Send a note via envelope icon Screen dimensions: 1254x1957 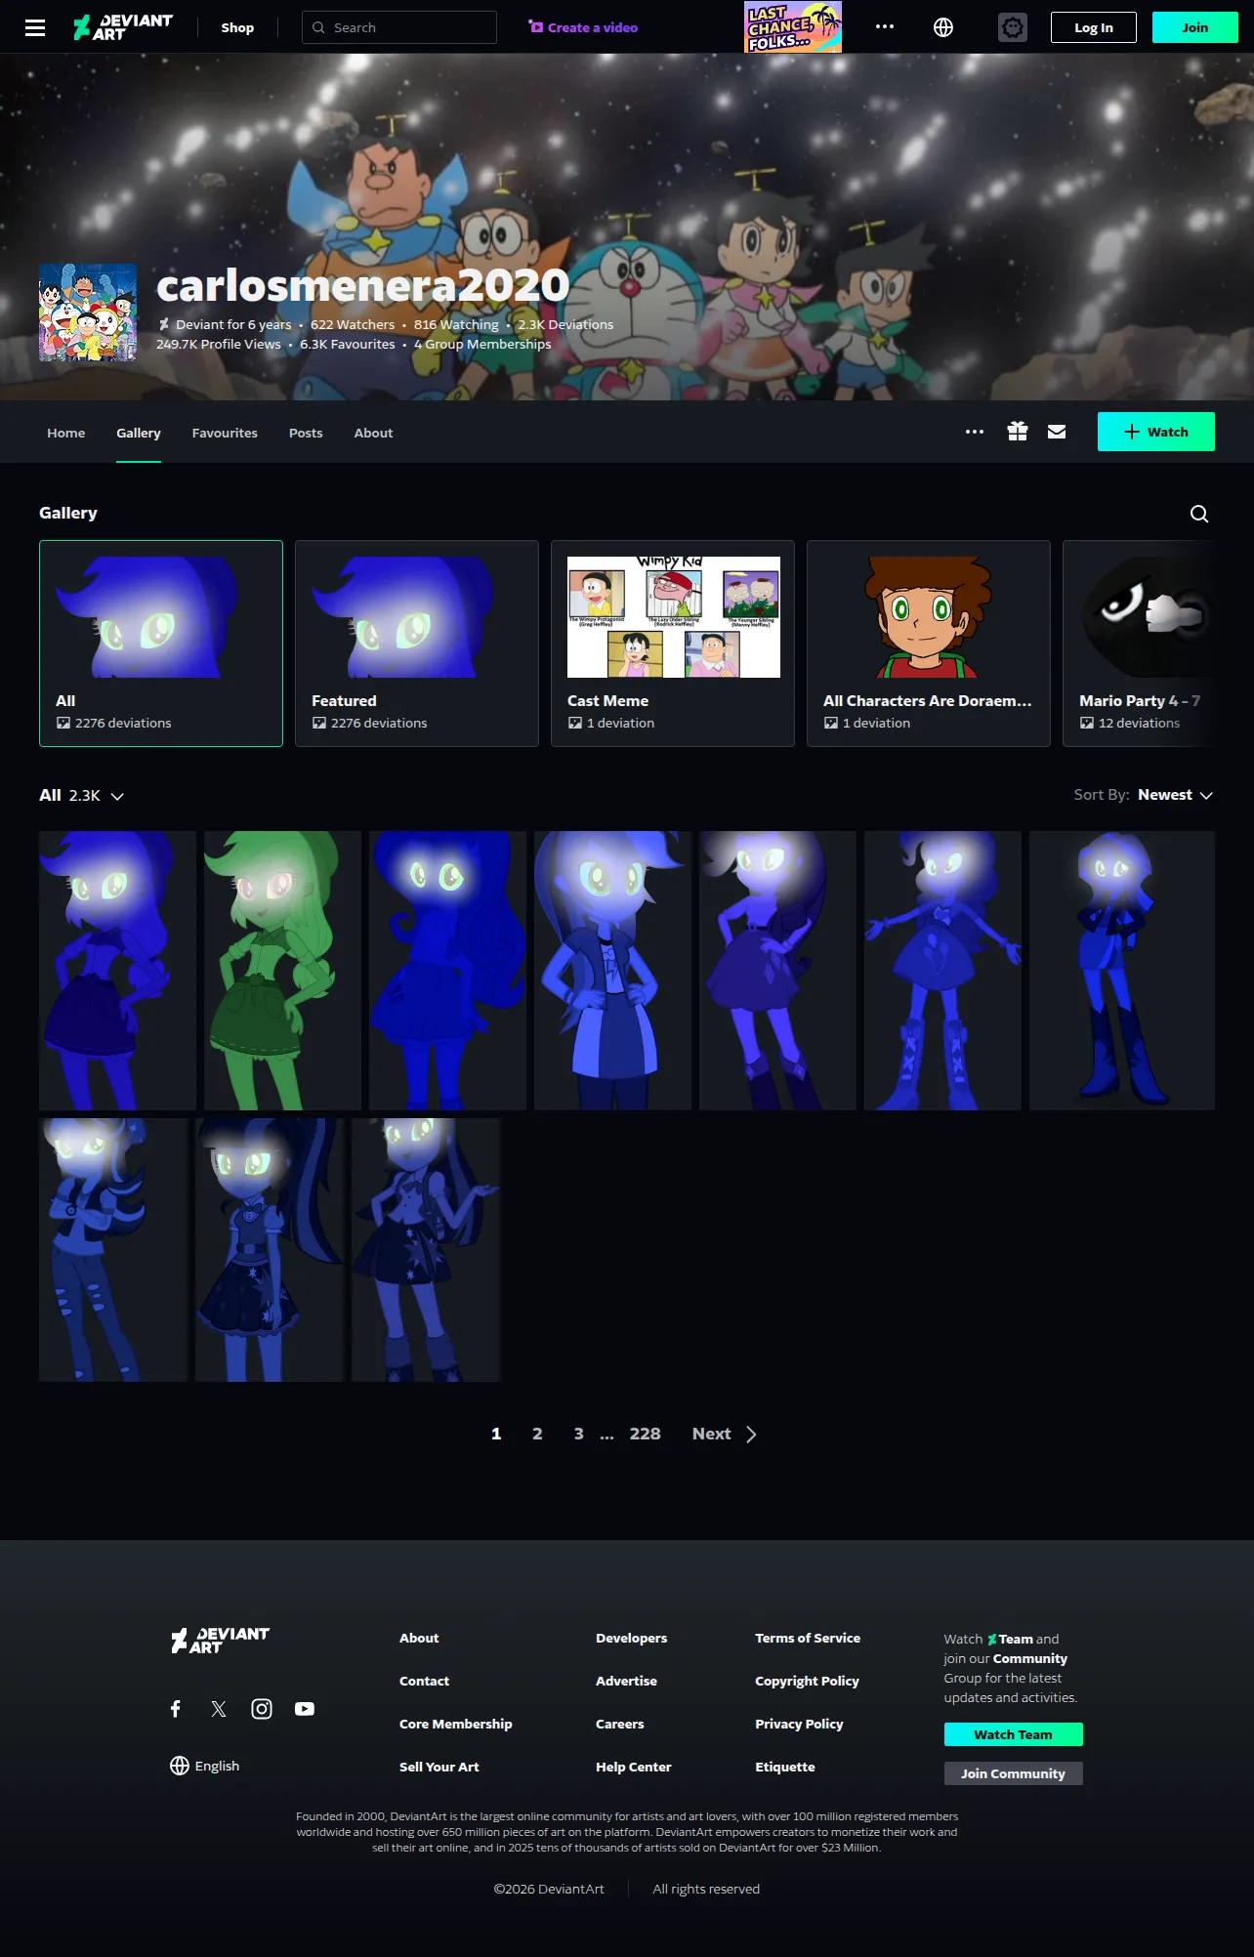click(1057, 432)
